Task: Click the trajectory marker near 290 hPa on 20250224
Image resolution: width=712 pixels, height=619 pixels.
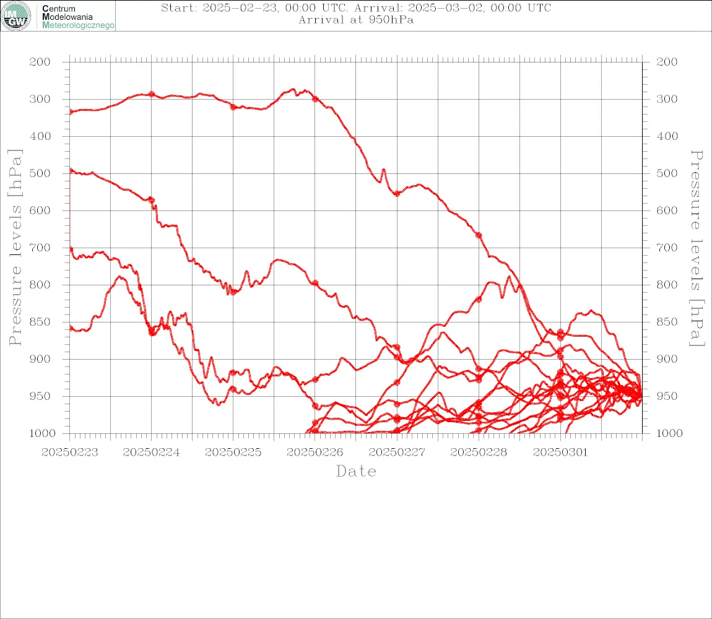Action: pyautogui.click(x=152, y=95)
